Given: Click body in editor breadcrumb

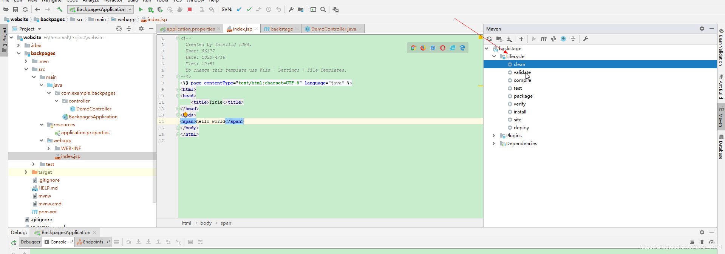Looking at the screenshot, I should pyautogui.click(x=206, y=223).
